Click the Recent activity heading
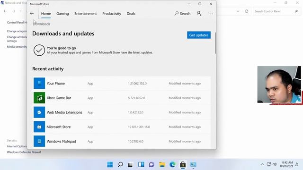 coord(48,69)
